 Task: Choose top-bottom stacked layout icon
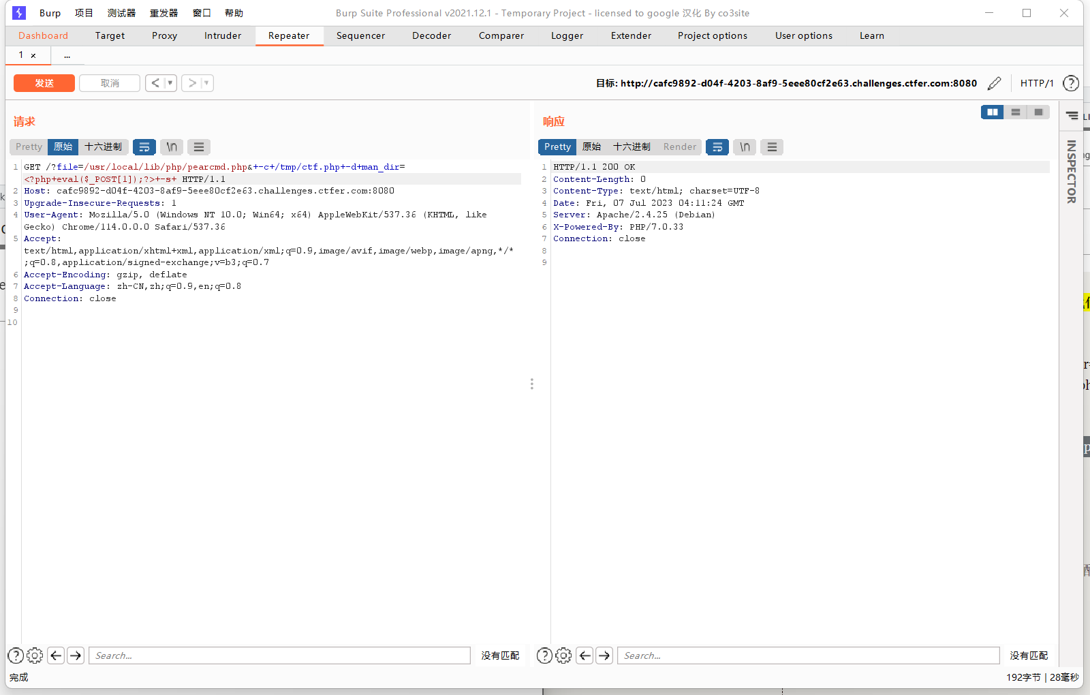[1016, 112]
